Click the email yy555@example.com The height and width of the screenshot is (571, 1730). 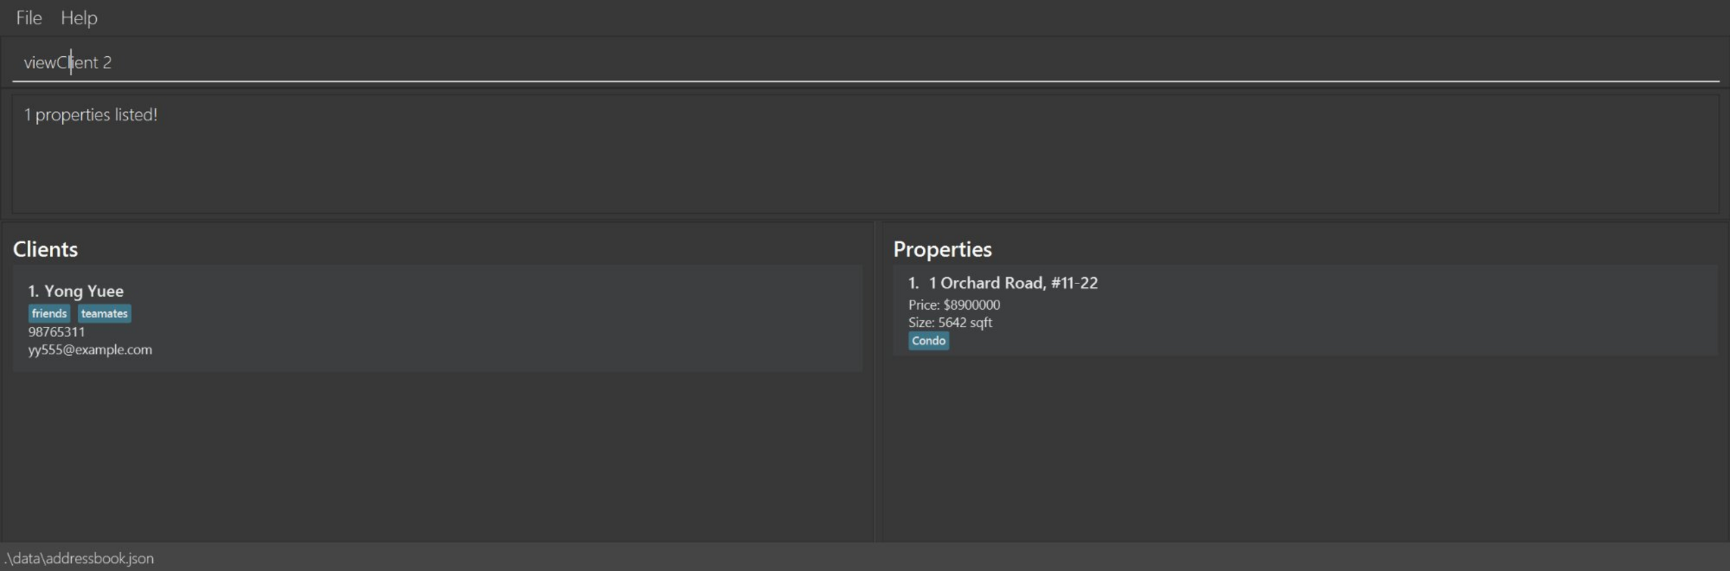90,350
